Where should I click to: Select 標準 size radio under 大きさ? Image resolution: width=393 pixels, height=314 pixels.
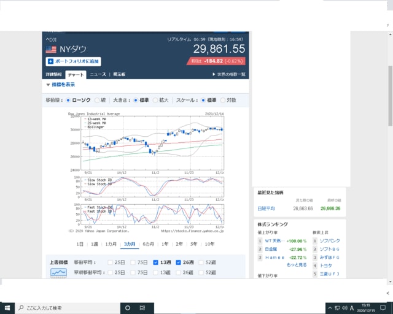pos(136,100)
